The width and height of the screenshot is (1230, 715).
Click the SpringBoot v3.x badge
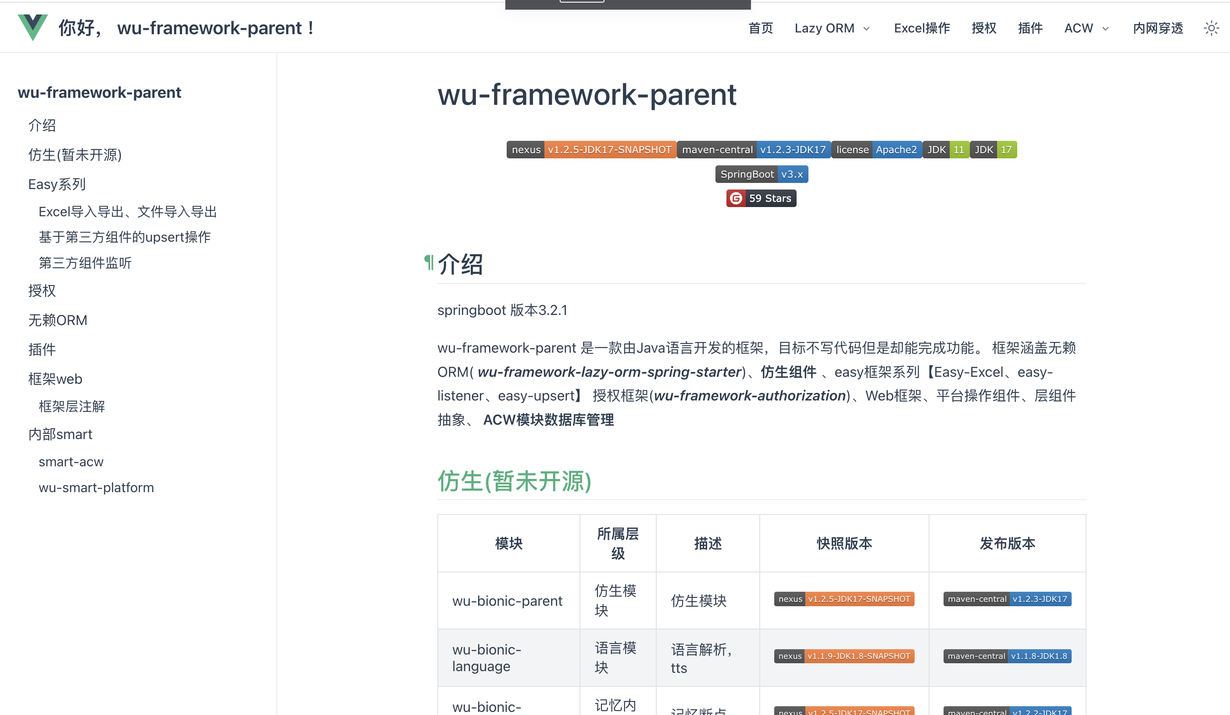point(762,174)
